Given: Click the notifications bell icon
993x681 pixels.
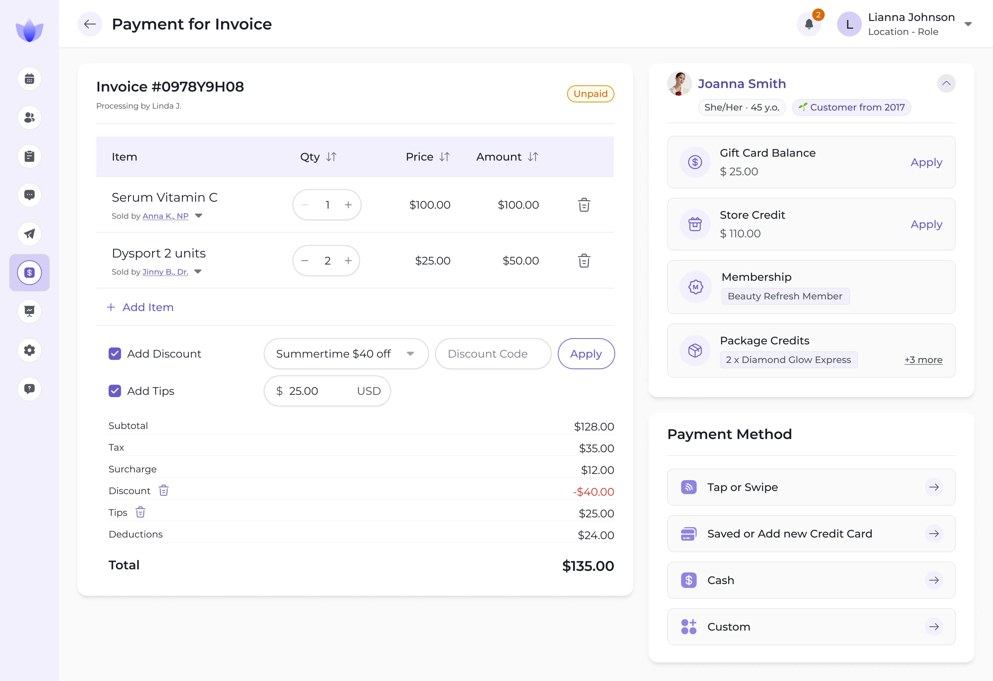Looking at the screenshot, I should coord(809,24).
